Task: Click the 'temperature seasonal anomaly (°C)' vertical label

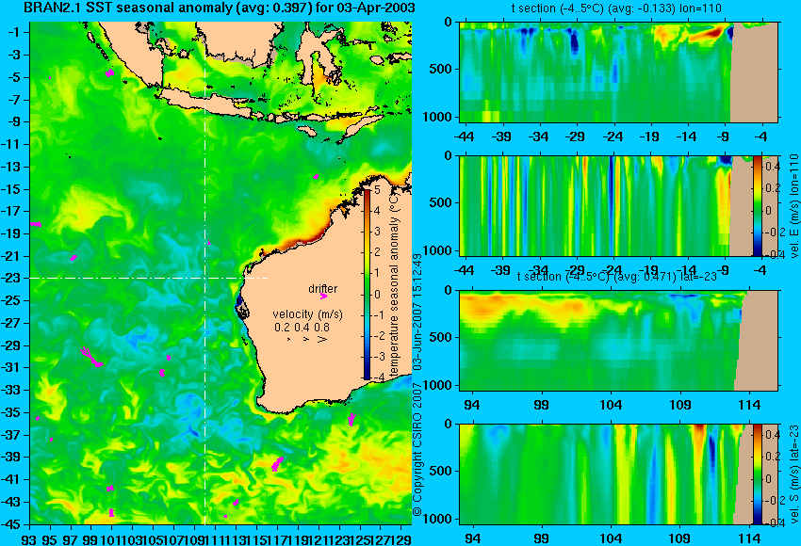Action: [x=394, y=286]
